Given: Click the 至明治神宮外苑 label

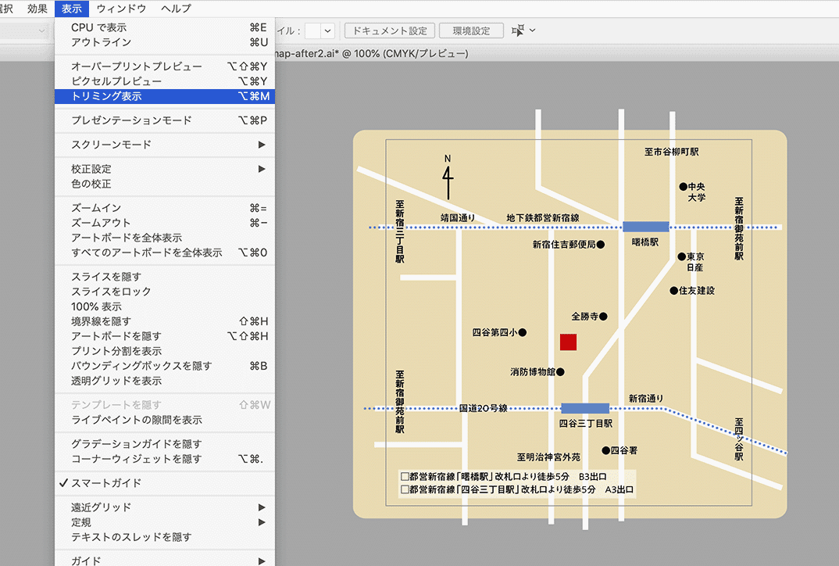Looking at the screenshot, I should click(x=548, y=457).
